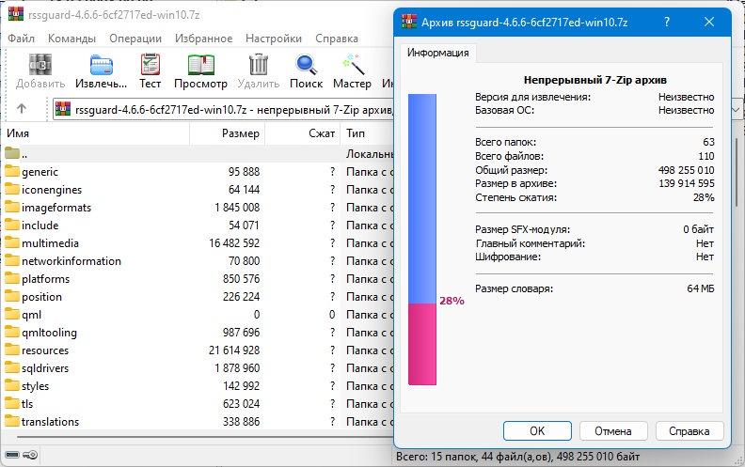Viewport: 745px width, 467px height.
Task: Click the vertical scrollbar at right edge
Action: [x=737, y=174]
